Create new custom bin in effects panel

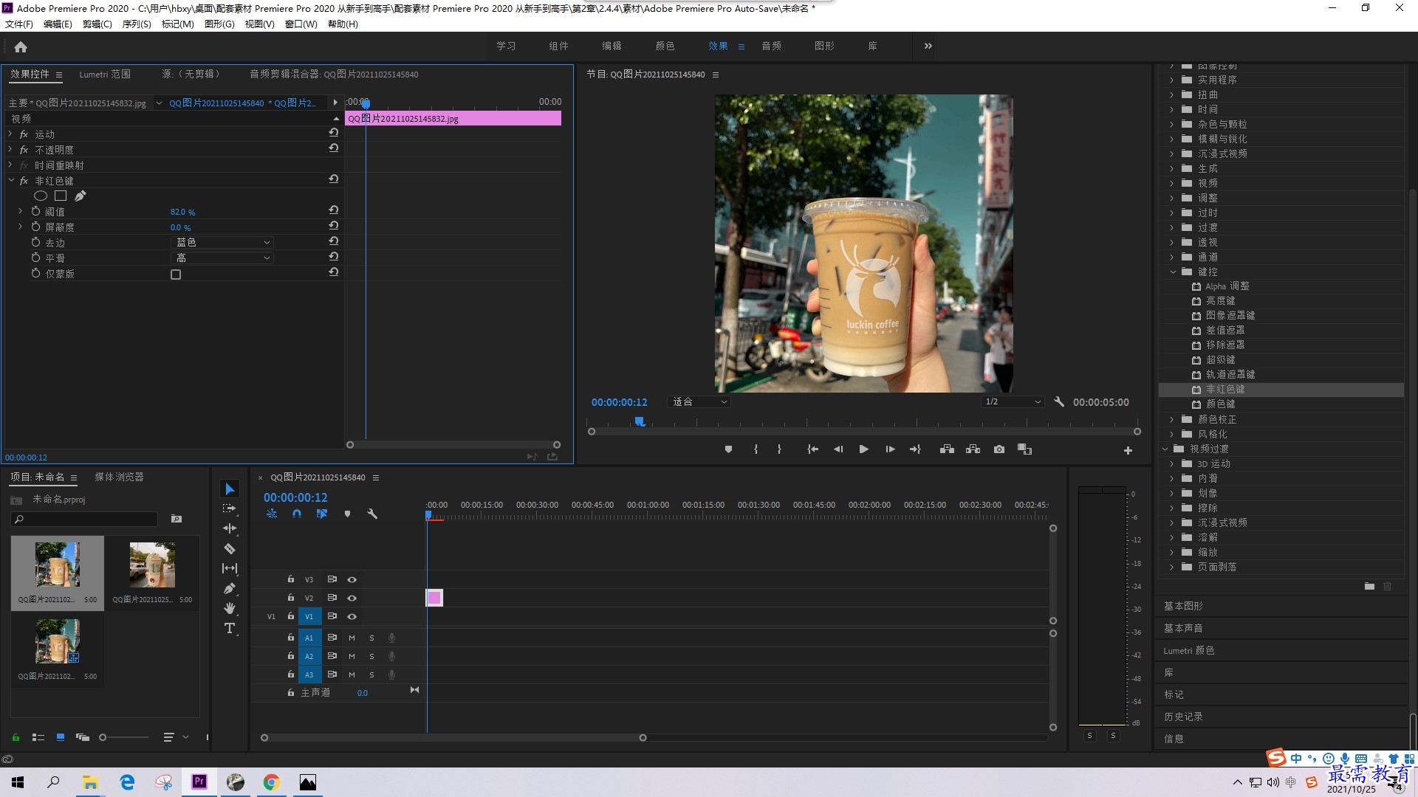[1369, 586]
